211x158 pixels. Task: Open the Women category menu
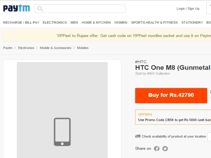[x=121, y=22]
